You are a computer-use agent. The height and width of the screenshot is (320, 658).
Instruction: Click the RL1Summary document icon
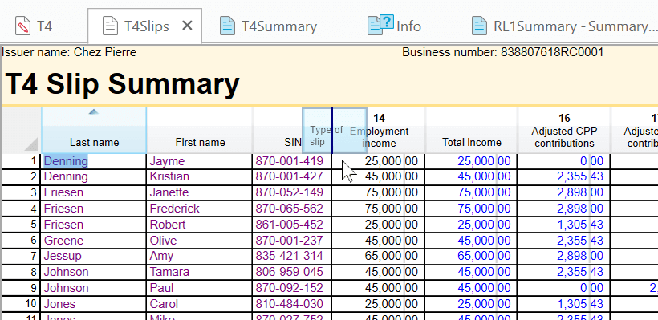pyautogui.click(x=479, y=26)
